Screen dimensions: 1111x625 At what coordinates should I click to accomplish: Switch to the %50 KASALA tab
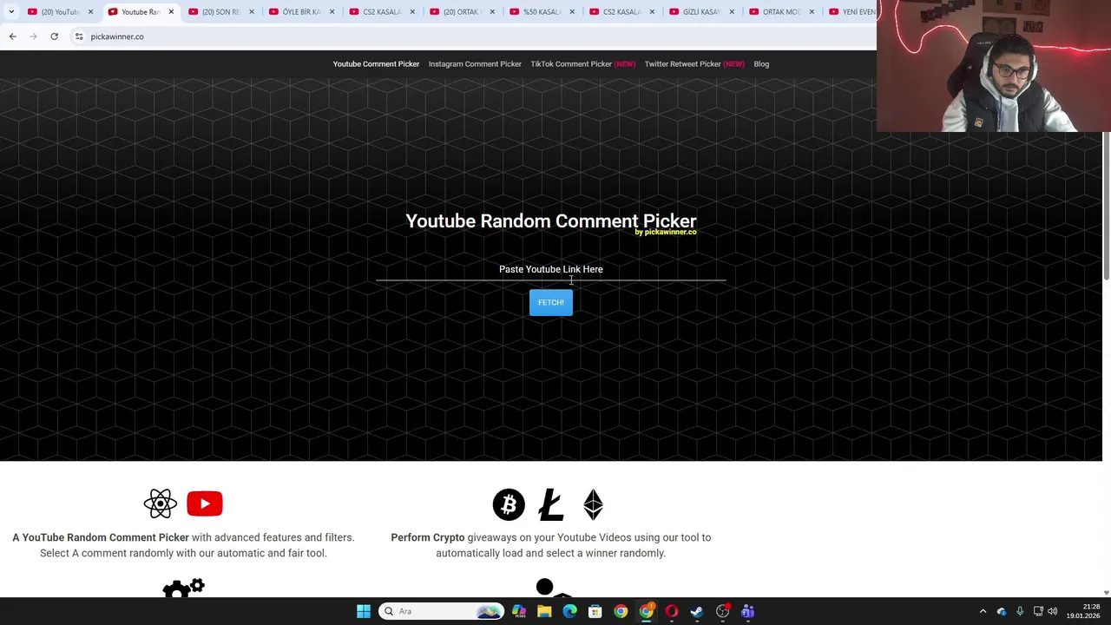tap(540, 11)
